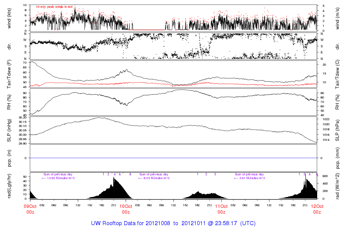Click the "10 min. peak winds in red" legend
Viewport: 347px width, 237px height.
[x=54, y=6]
